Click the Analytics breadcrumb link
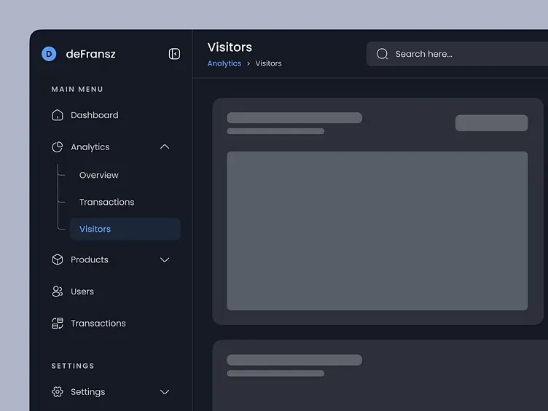 pyautogui.click(x=224, y=63)
